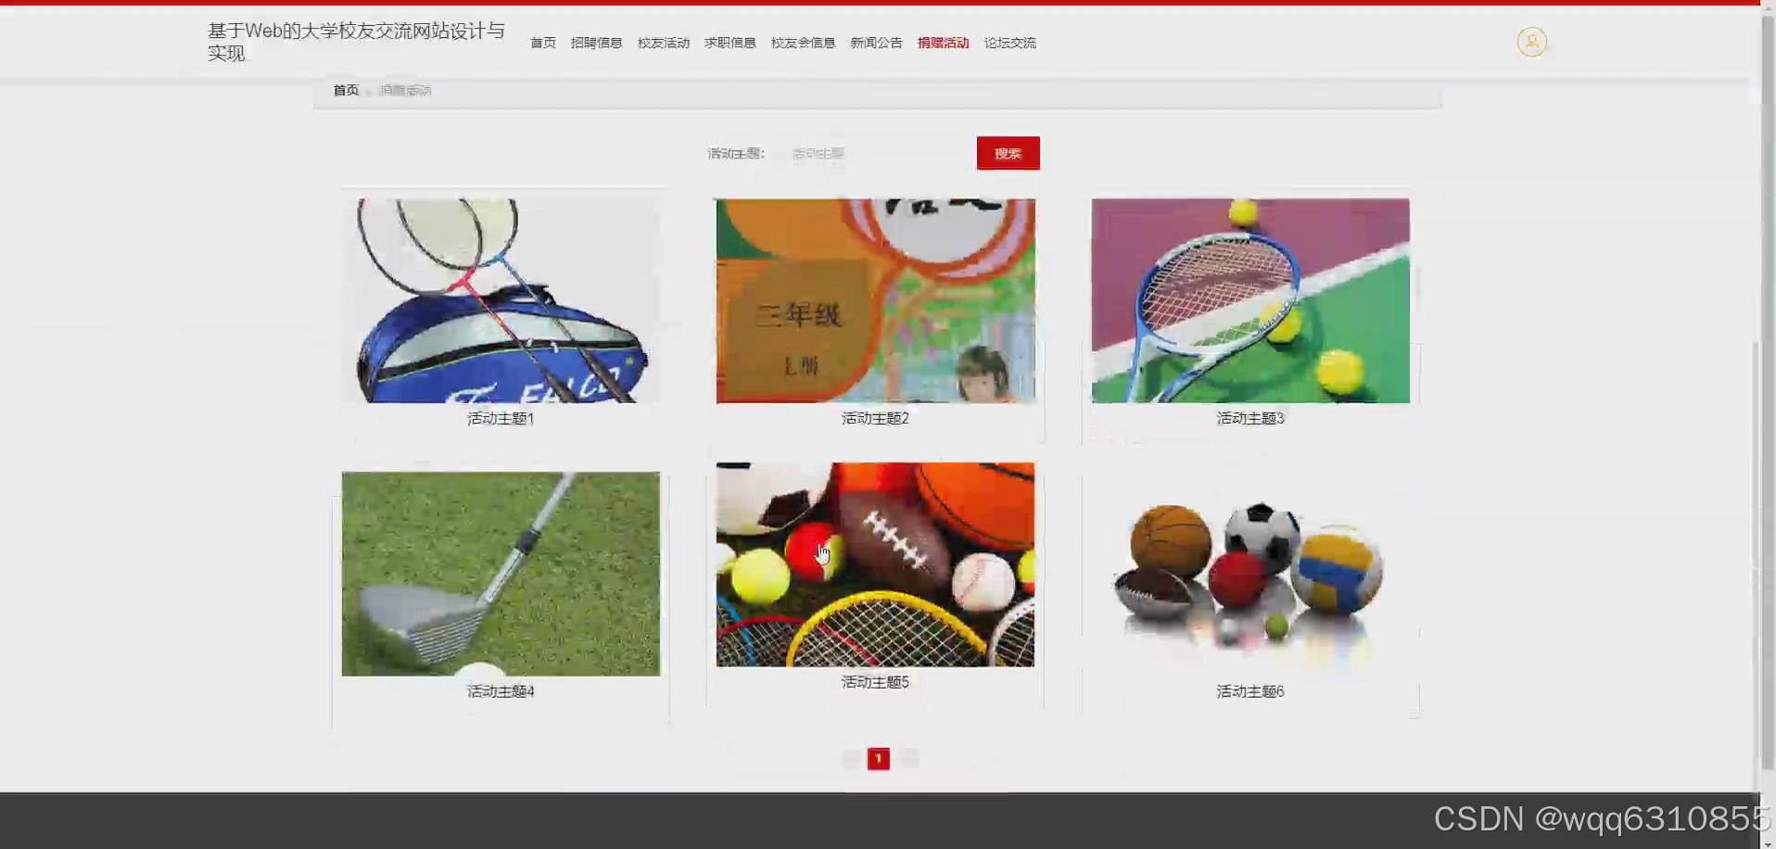Select the highlighted 捐赠活动 navigation item
The width and height of the screenshot is (1776, 849).
[943, 43]
